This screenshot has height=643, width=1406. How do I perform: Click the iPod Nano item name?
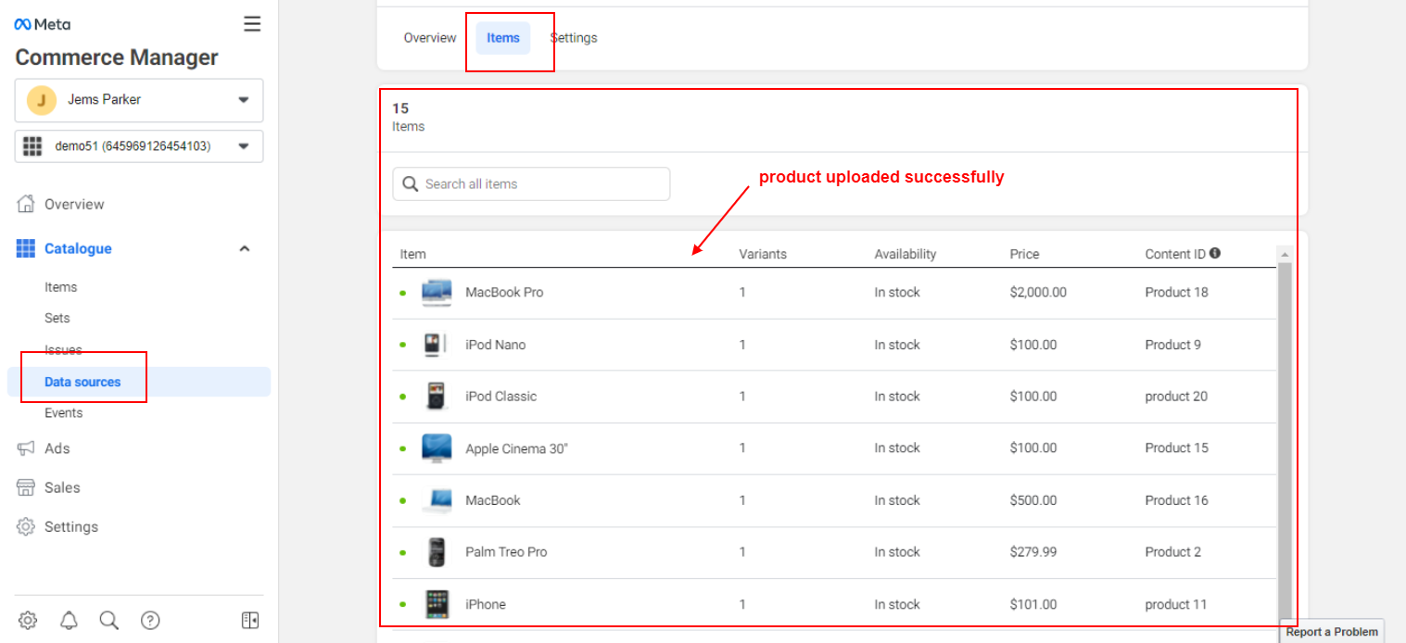coord(496,345)
